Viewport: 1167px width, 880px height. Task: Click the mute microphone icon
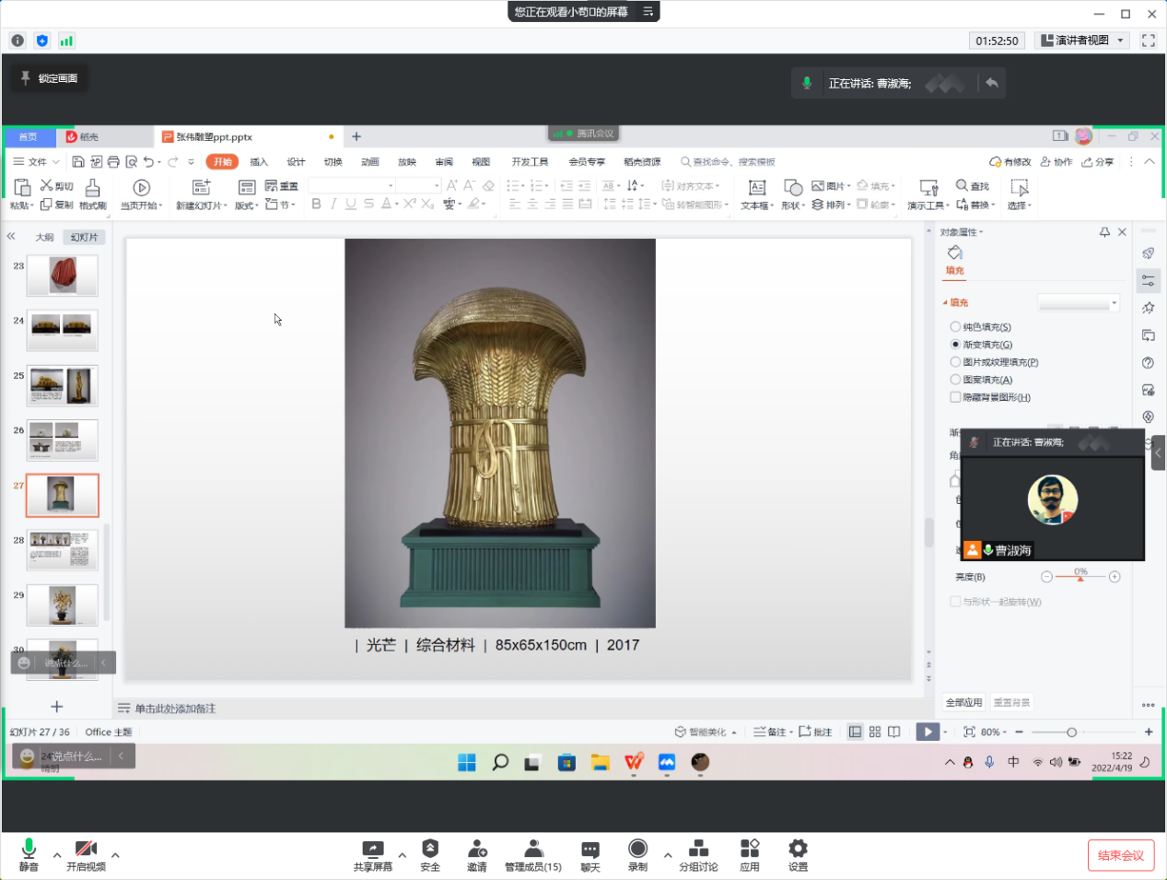click(29, 849)
